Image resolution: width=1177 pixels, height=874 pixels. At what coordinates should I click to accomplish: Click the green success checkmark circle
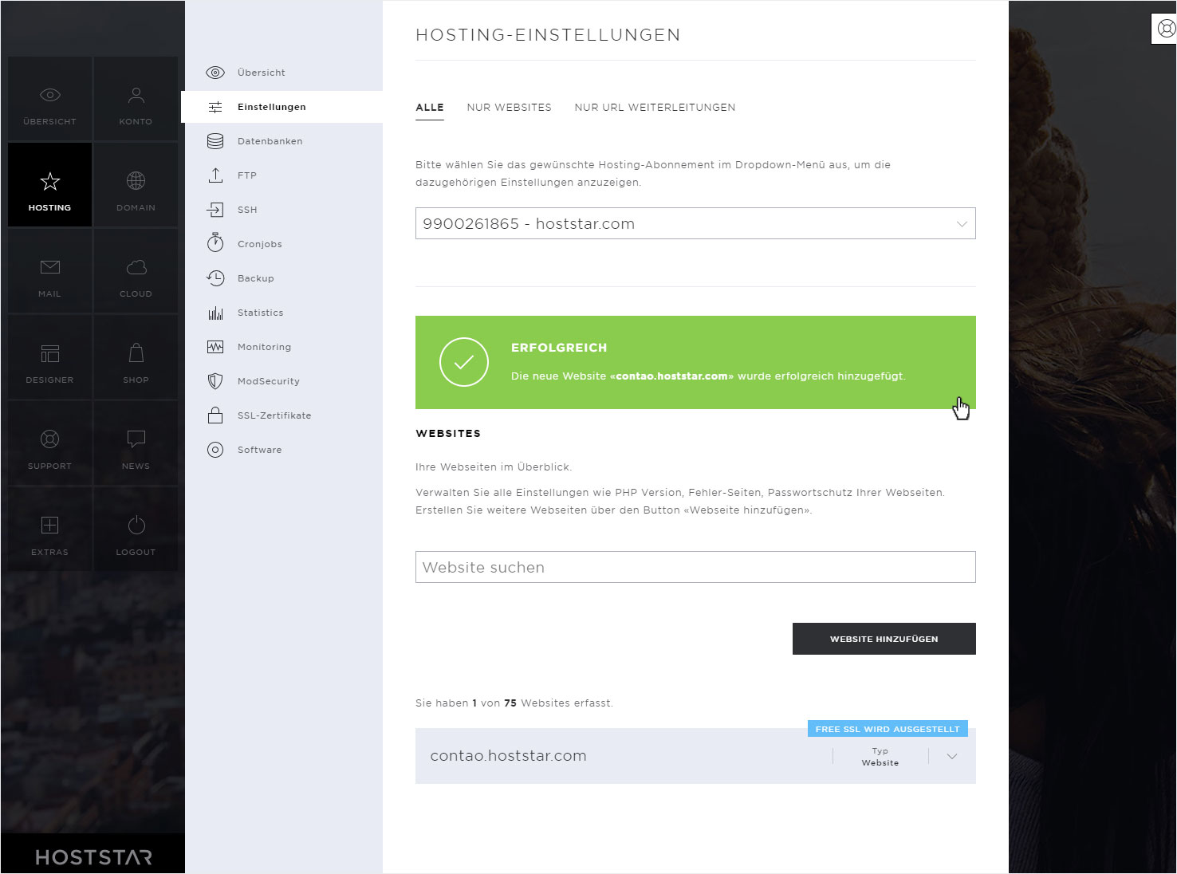[x=464, y=362]
